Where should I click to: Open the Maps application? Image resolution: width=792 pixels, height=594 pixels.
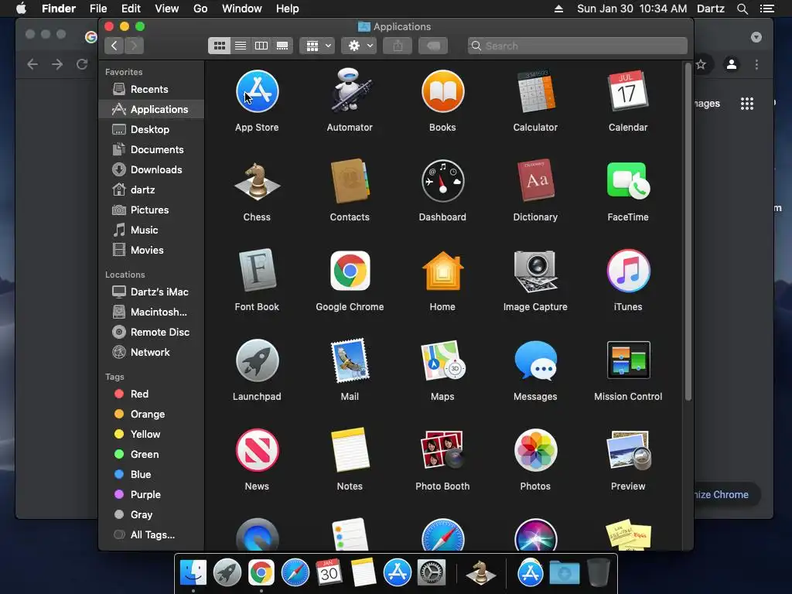pos(442,360)
